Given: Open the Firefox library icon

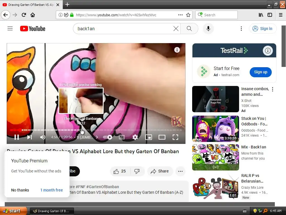Looking at the screenshot, I should tap(261, 15).
